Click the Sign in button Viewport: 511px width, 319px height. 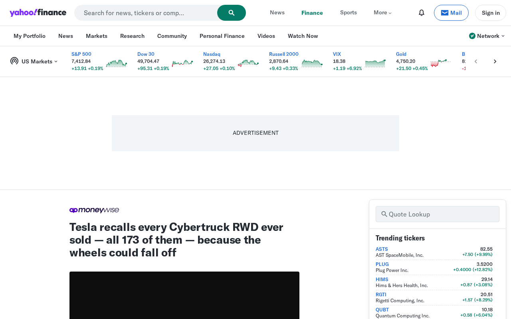pos(491,13)
